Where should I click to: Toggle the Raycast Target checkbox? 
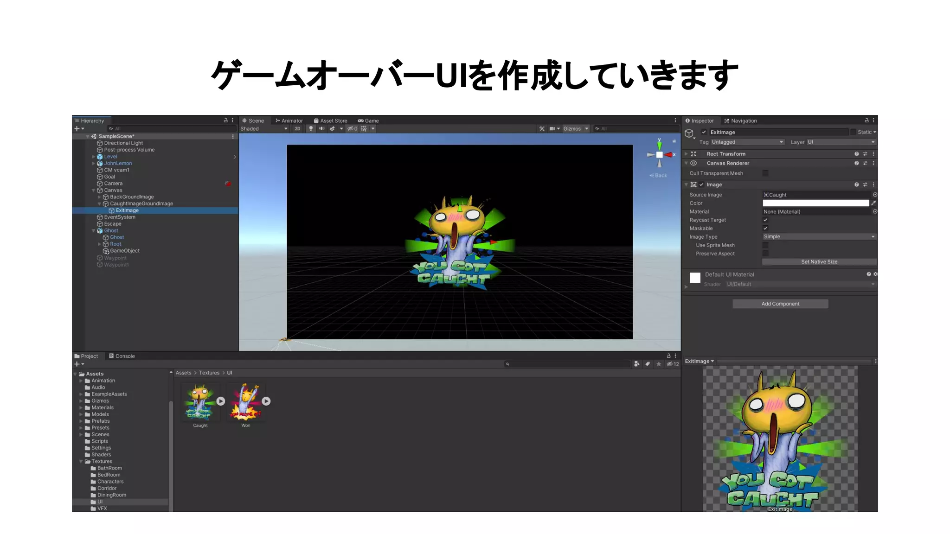[765, 220]
